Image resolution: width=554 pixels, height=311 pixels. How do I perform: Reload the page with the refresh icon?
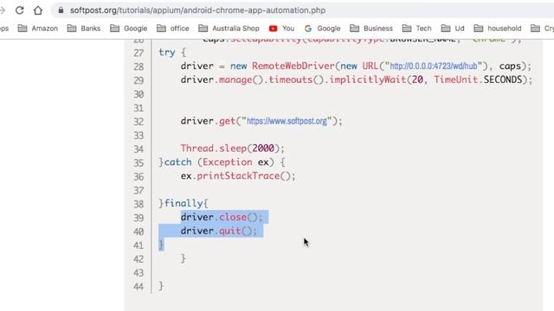pyautogui.click(x=19, y=10)
